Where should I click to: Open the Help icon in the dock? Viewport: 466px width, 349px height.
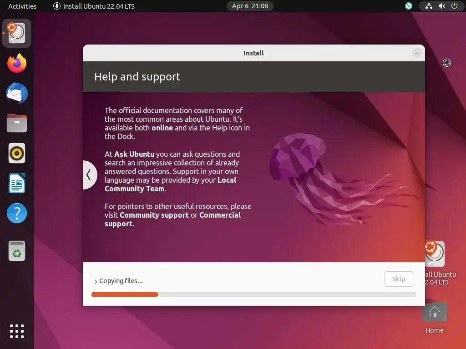[17, 213]
